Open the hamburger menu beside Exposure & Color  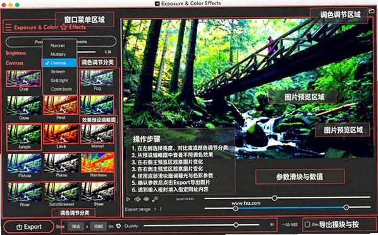point(8,27)
